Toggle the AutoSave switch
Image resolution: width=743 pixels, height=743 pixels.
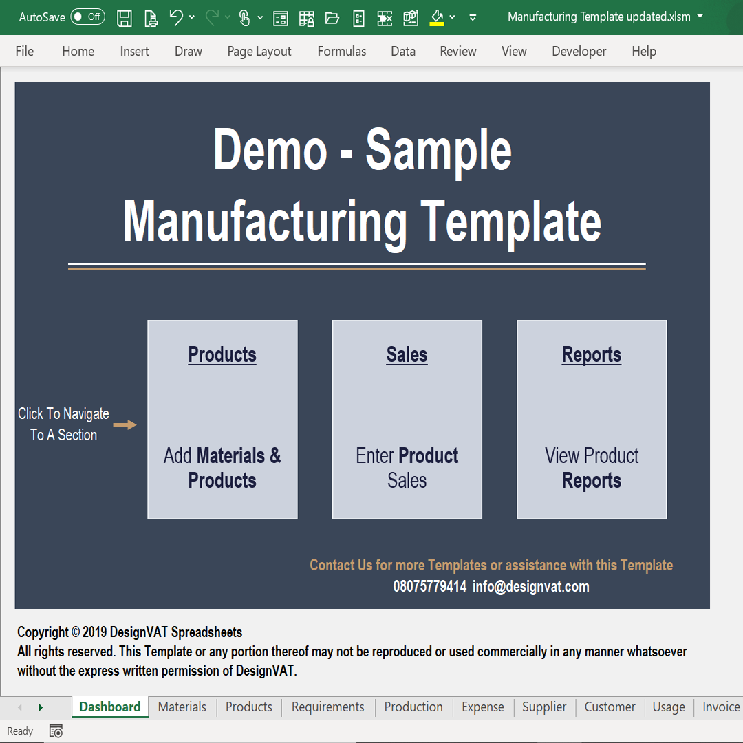tap(87, 17)
